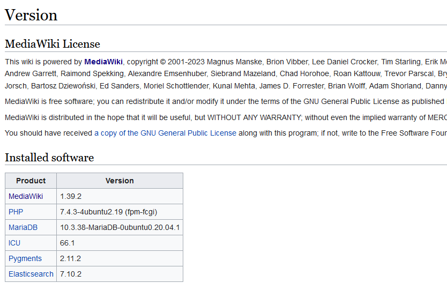Click the Version column header
Screen dimensions: 447x290
pos(120,181)
